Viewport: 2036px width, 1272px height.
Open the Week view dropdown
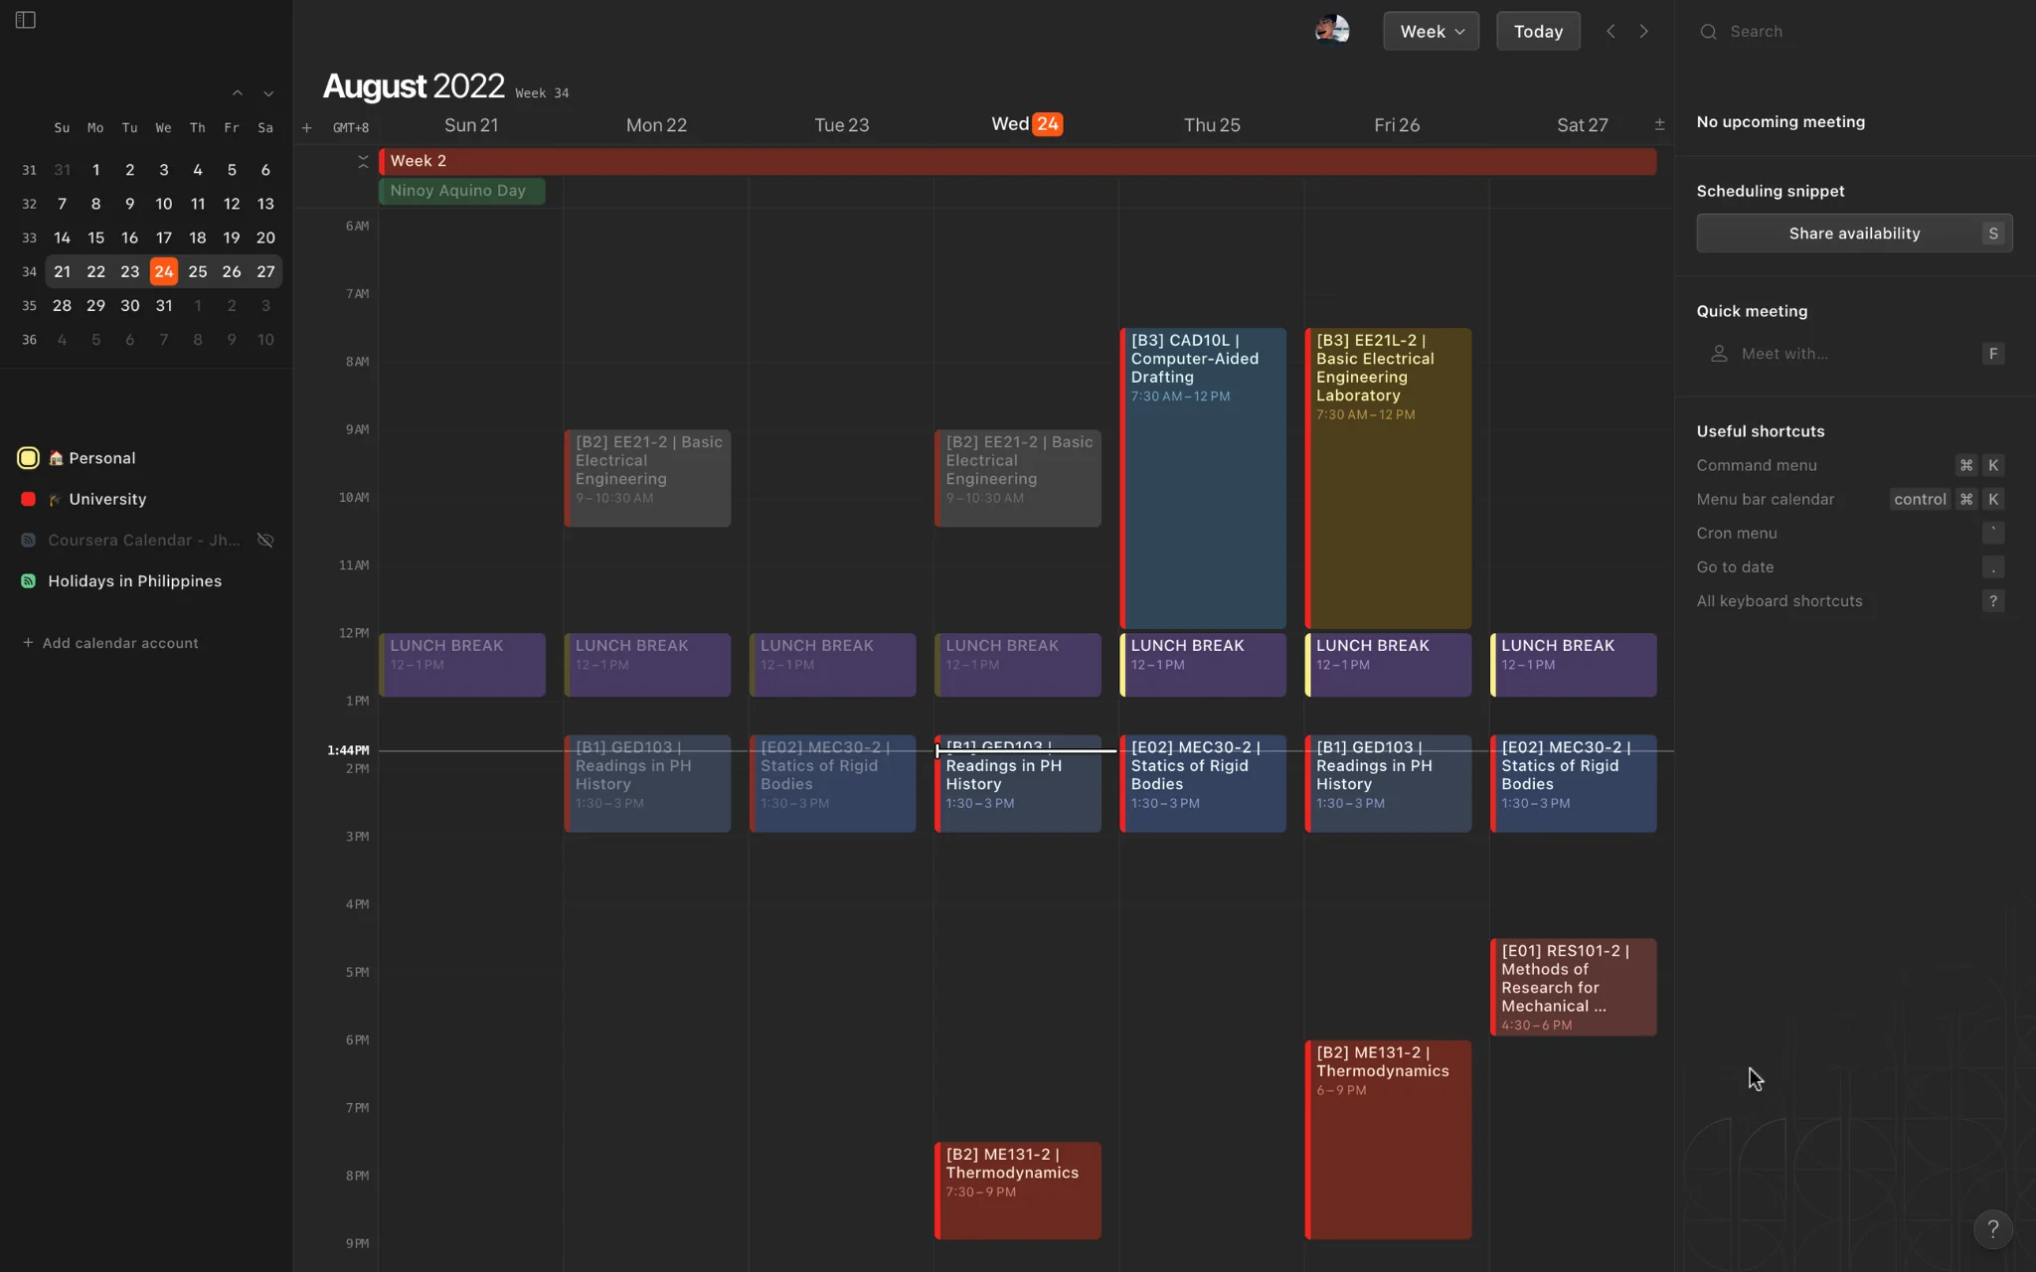pos(1431,31)
